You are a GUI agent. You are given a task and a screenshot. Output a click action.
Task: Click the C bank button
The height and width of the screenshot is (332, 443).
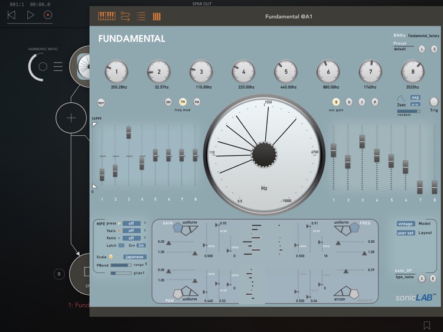tap(422, 279)
